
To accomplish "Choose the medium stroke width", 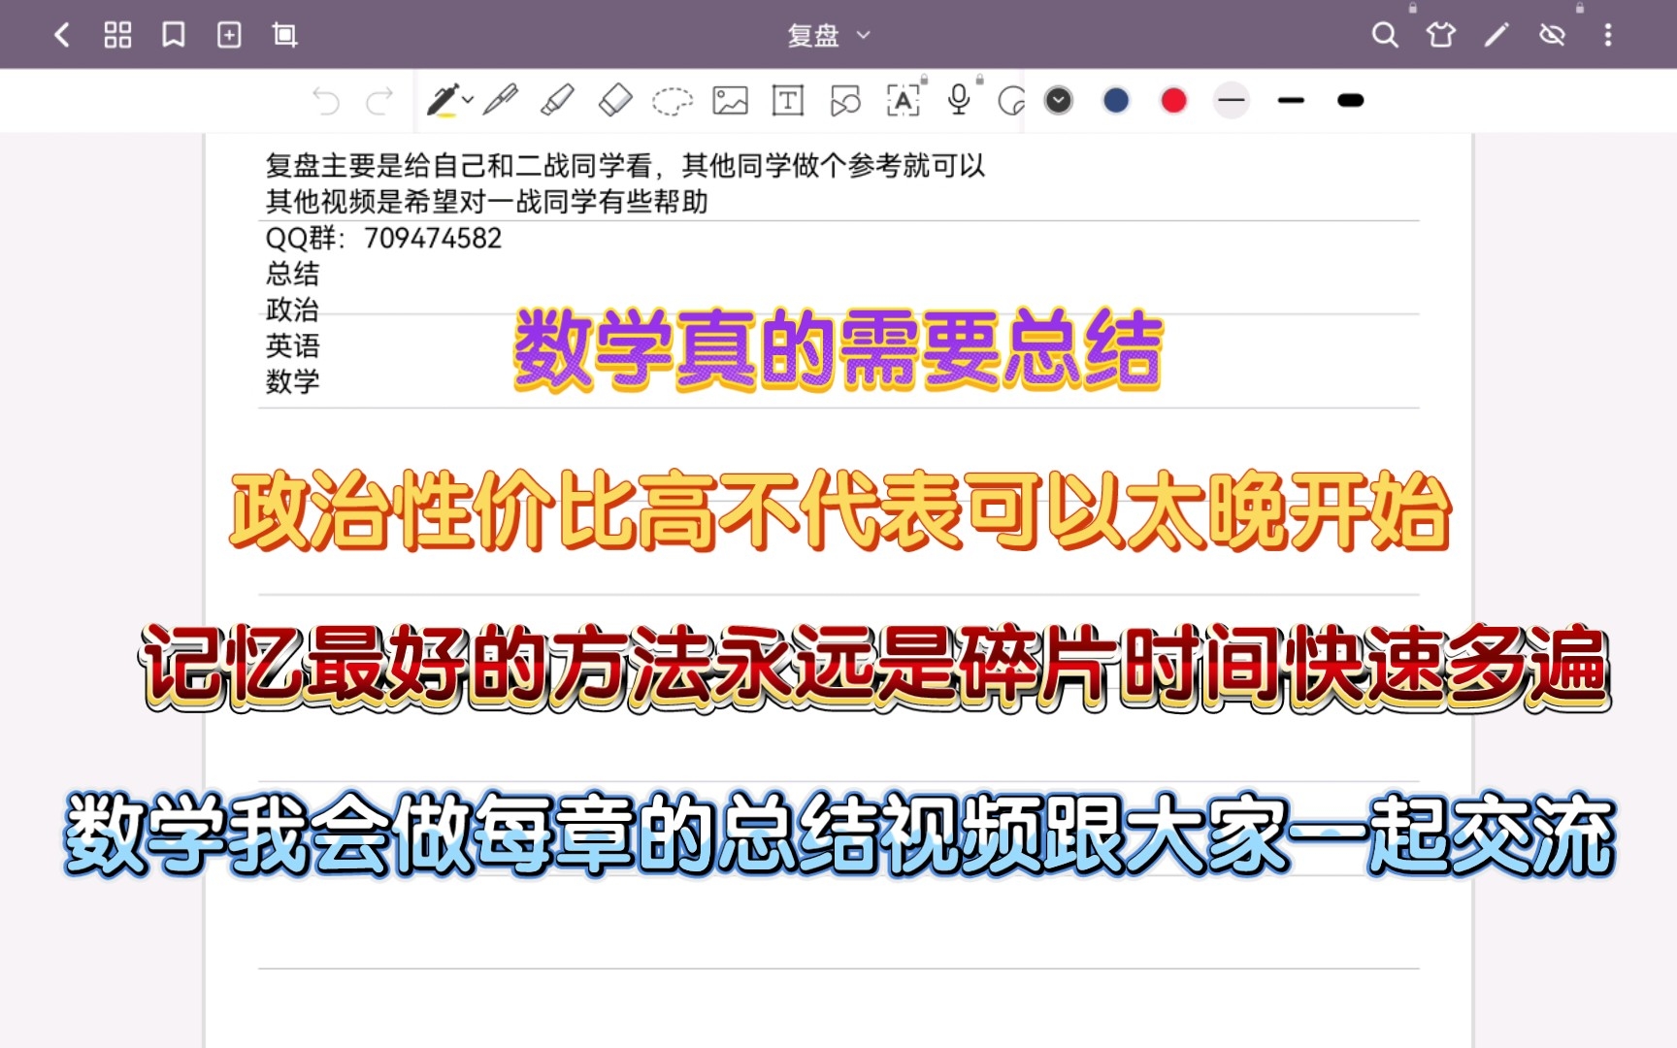I will (x=1291, y=101).
